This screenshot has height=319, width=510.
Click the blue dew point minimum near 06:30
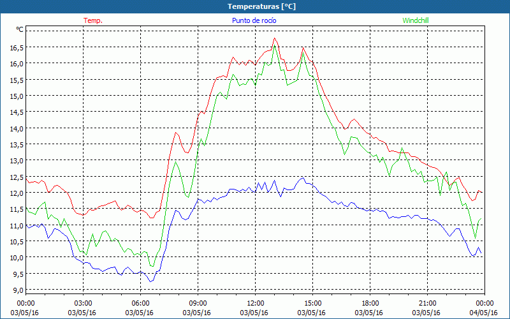[x=150, y=281]
